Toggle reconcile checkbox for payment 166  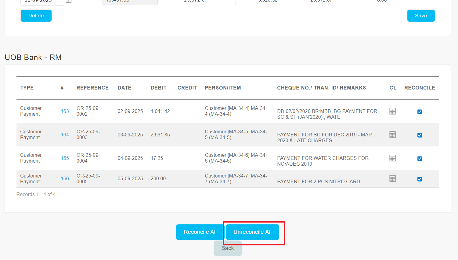[x=420, y=179]
